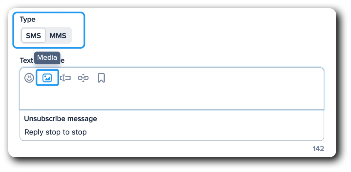Click the SMS/MMS segmented control background
The width and height of the screenshot is (351, 172).
pos(69,35)
